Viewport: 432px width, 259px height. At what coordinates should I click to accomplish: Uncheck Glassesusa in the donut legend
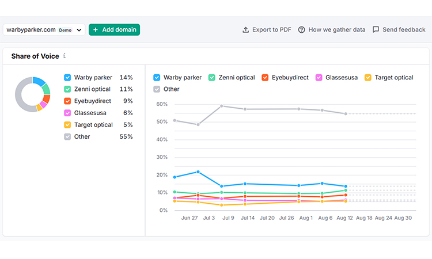click(x=67, y=113)
